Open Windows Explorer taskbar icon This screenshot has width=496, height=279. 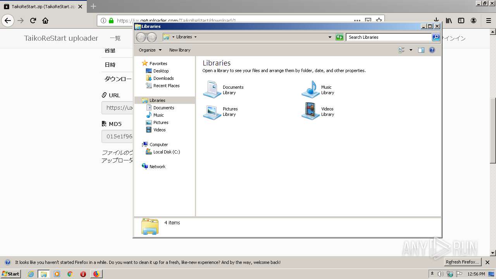click(44, 274)
